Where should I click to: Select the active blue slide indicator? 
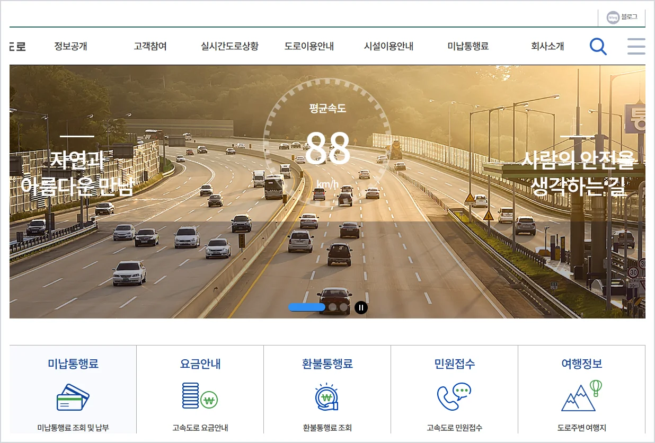coord(307,307)
